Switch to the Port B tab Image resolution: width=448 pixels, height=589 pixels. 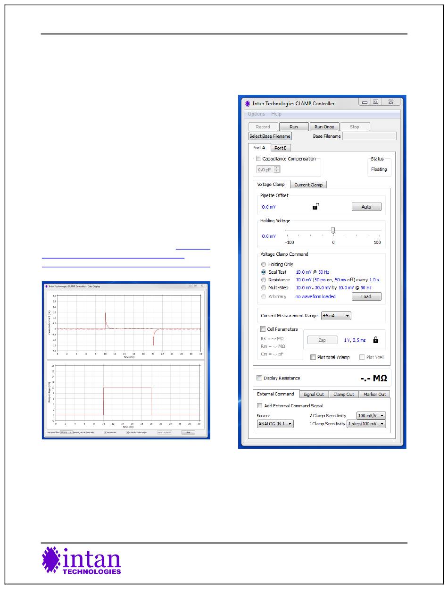(x=280, y=148)
